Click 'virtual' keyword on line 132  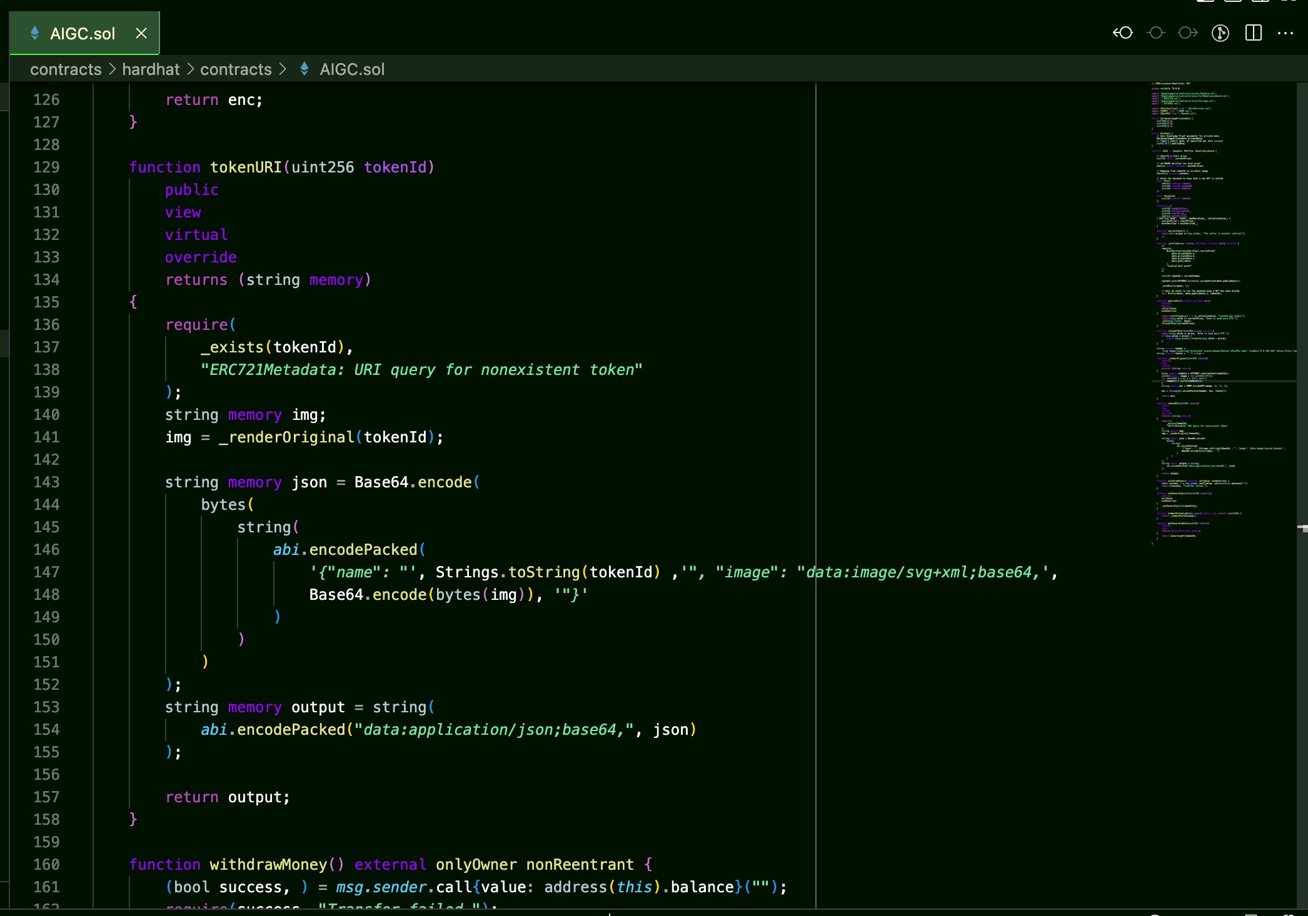tap(196, 235)
